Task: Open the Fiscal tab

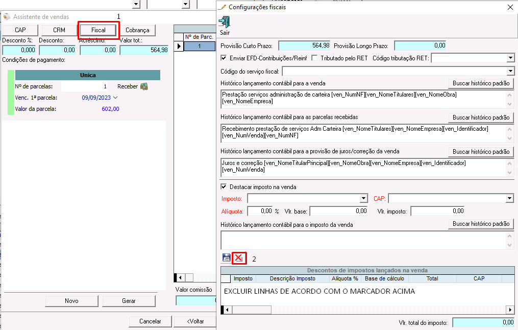Action: pos(98,30)
